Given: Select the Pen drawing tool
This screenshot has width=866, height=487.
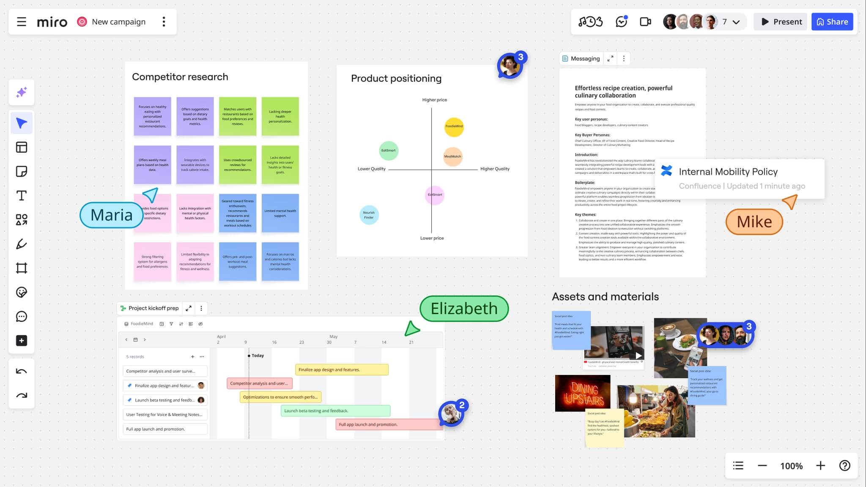Looking at the screenshot, I should coord(22,244).
